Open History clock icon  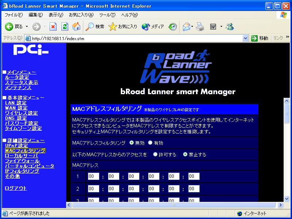pos(173,27)
